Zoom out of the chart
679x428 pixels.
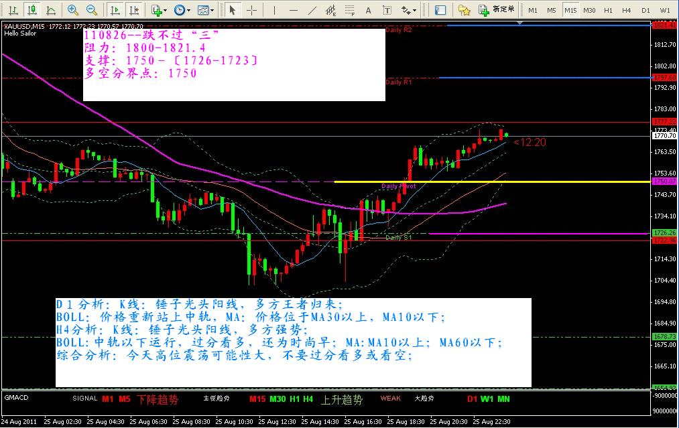click(91, 10)
